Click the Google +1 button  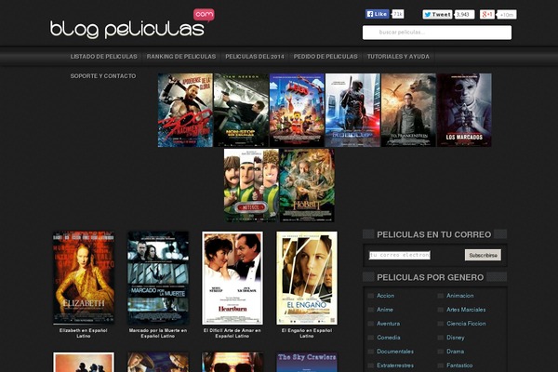487,14
